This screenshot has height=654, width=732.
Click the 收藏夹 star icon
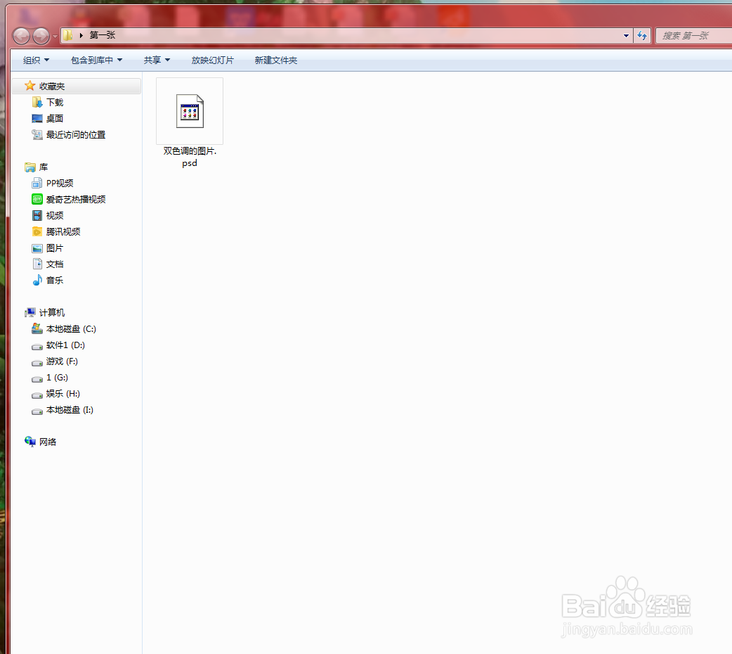pos(30,86)
